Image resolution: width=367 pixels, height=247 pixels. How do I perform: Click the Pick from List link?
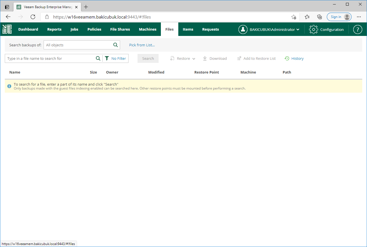click(142, 45)
